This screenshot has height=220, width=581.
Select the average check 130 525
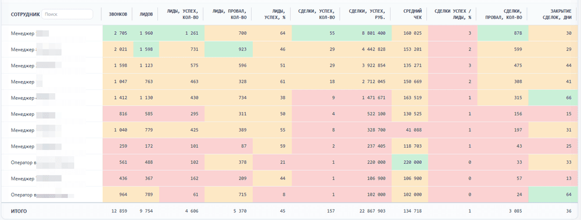[410, 114]
